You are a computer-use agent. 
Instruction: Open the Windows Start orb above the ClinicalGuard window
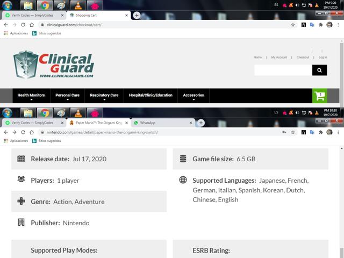click(7, 5)
